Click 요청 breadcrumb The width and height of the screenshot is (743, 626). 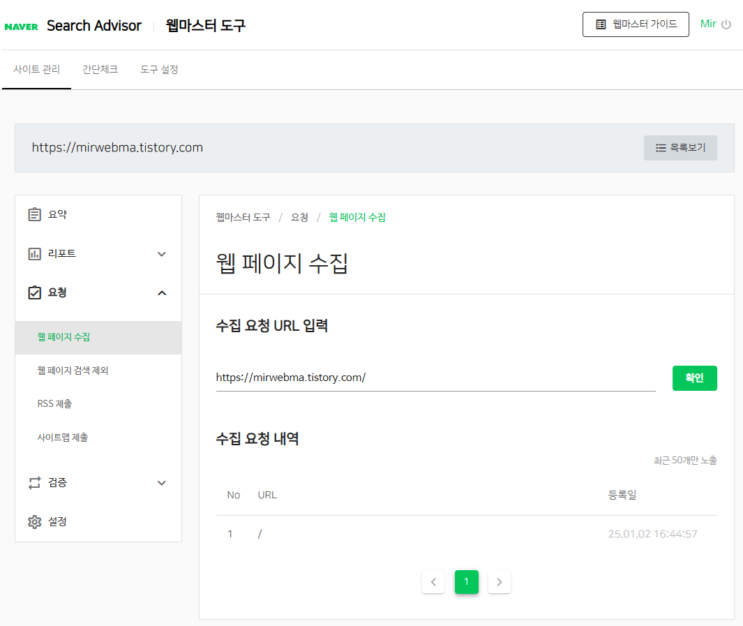[299, 217]
